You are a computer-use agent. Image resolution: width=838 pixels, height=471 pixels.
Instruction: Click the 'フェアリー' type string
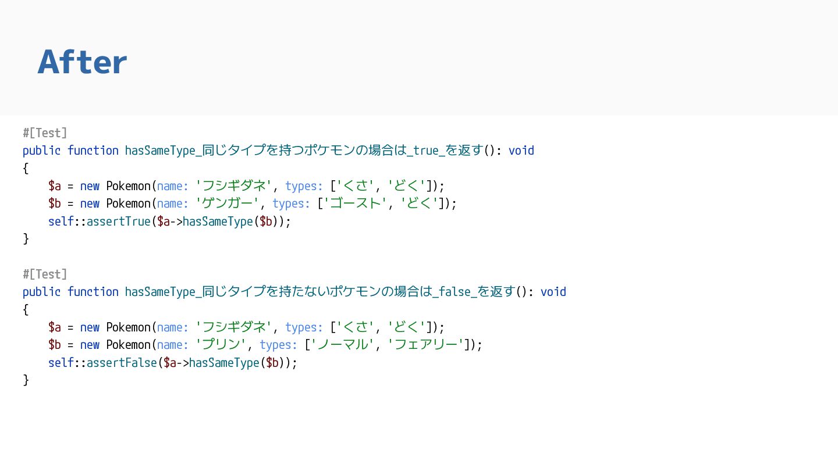[x=426, y=345]
